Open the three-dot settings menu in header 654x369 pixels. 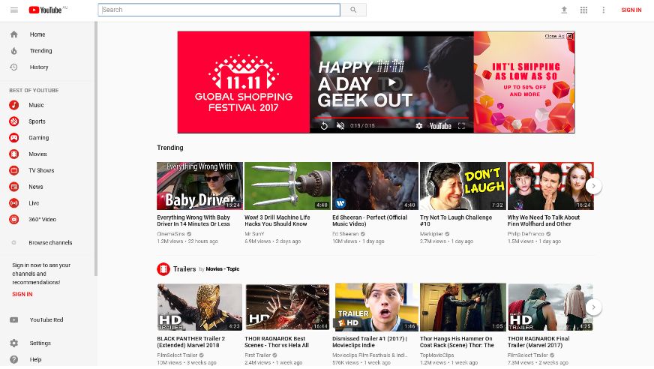(603, 10)
